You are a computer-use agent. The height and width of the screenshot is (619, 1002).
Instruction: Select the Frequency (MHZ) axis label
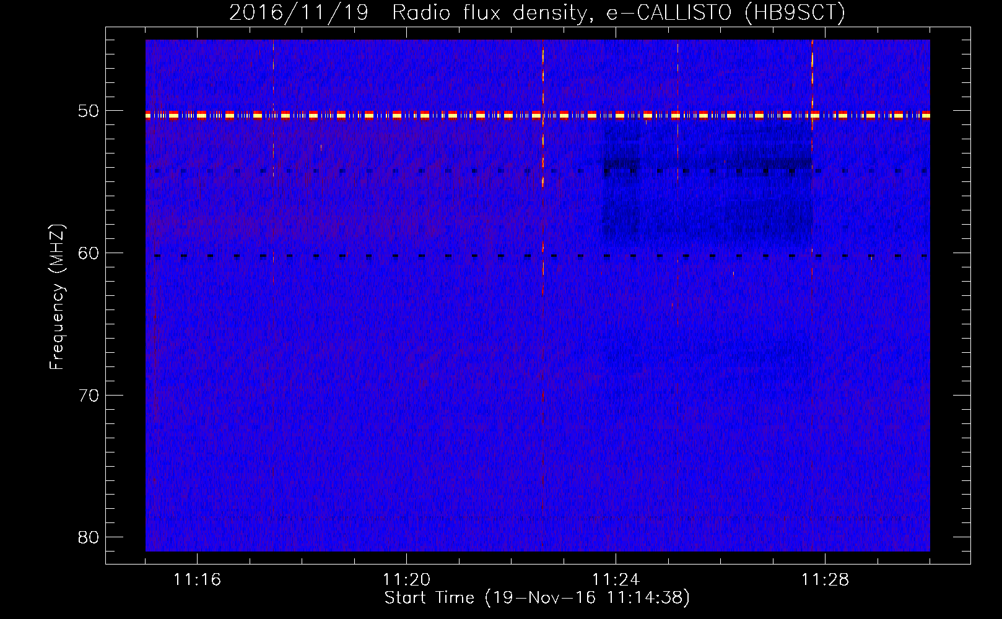pos(57,297)
